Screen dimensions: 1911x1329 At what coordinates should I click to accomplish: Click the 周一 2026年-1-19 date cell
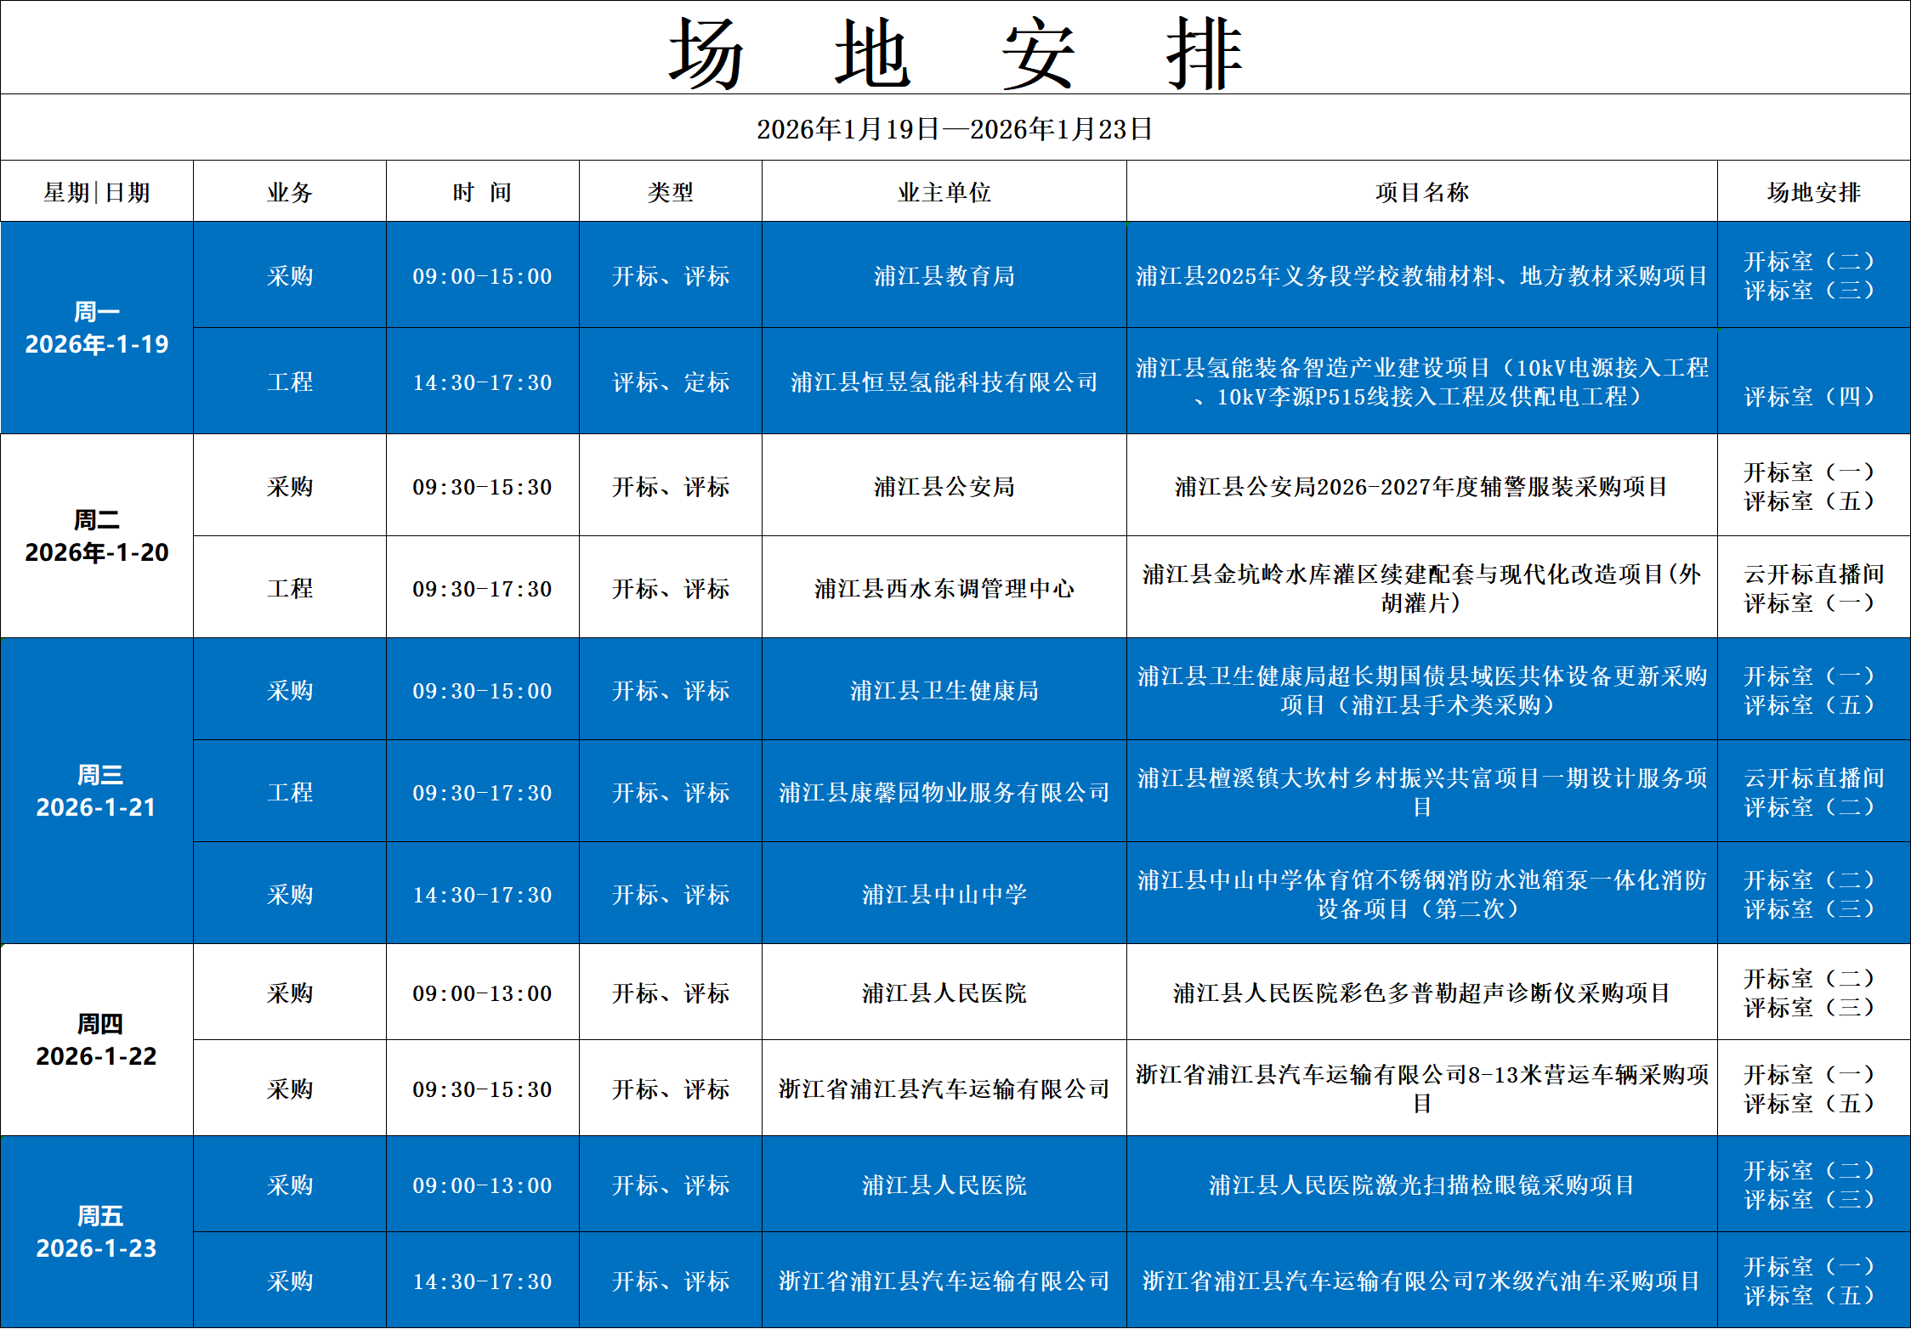click(97, 328)
